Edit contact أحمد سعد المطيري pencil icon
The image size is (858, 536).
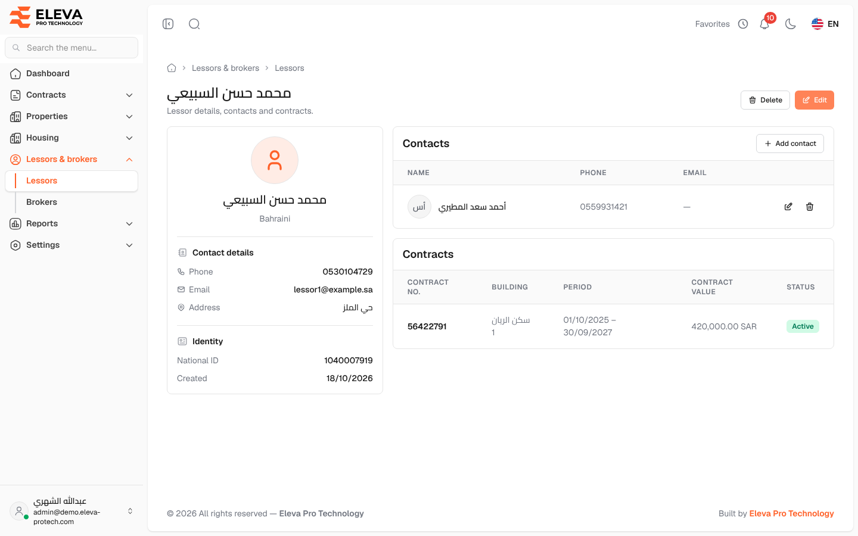point(788,207)
